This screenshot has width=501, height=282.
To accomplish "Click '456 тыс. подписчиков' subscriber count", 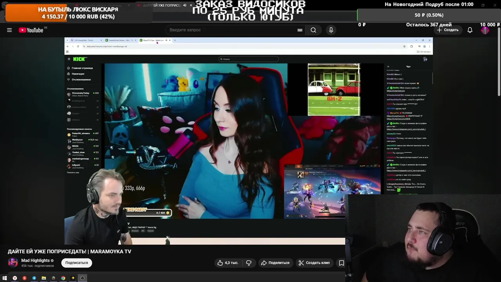I will (x=38, y=266).
